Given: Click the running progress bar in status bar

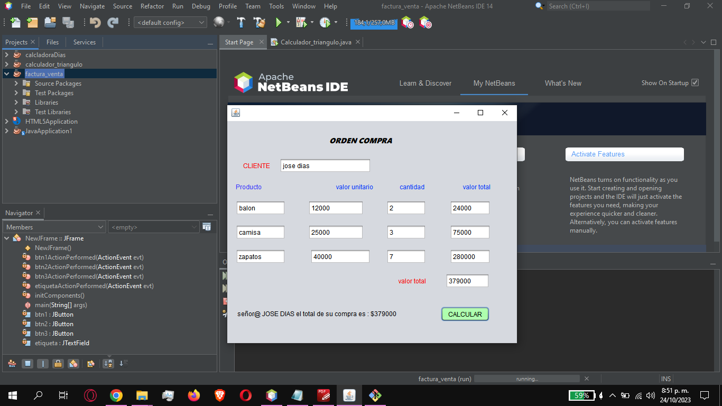Looking at the screenshot, I should coord(526,379).
